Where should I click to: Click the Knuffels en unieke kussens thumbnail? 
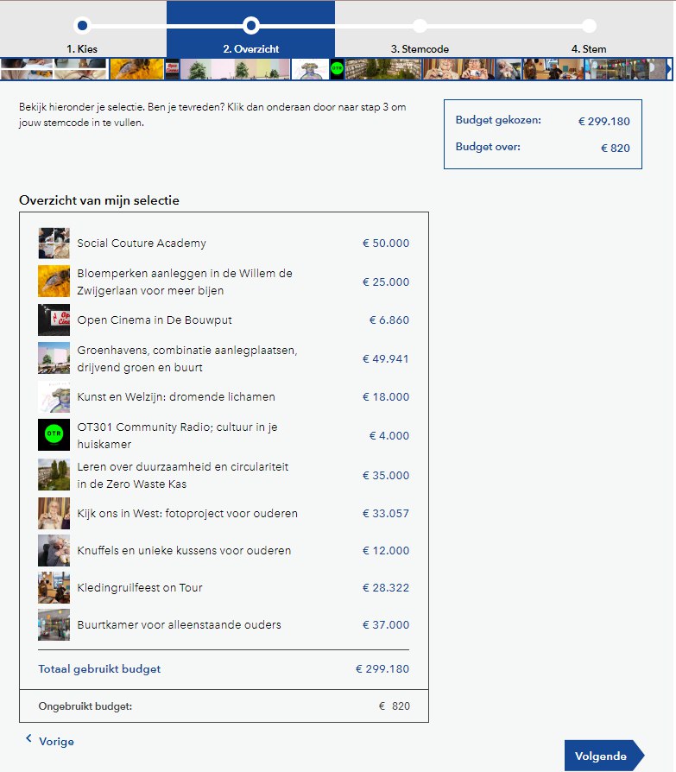tap(54, 550)
